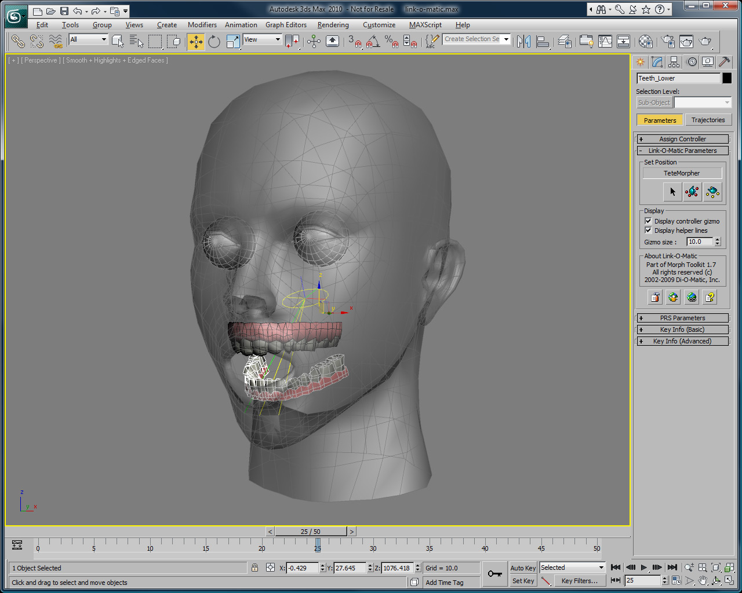Open the Selected key filter dropdown

click(572, 568)
